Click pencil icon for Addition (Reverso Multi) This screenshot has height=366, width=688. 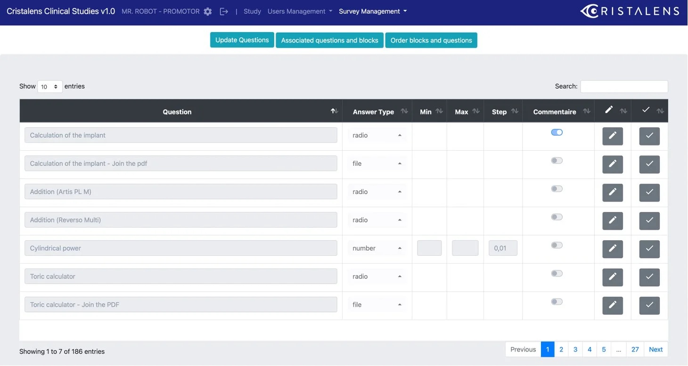pos(612,220)
